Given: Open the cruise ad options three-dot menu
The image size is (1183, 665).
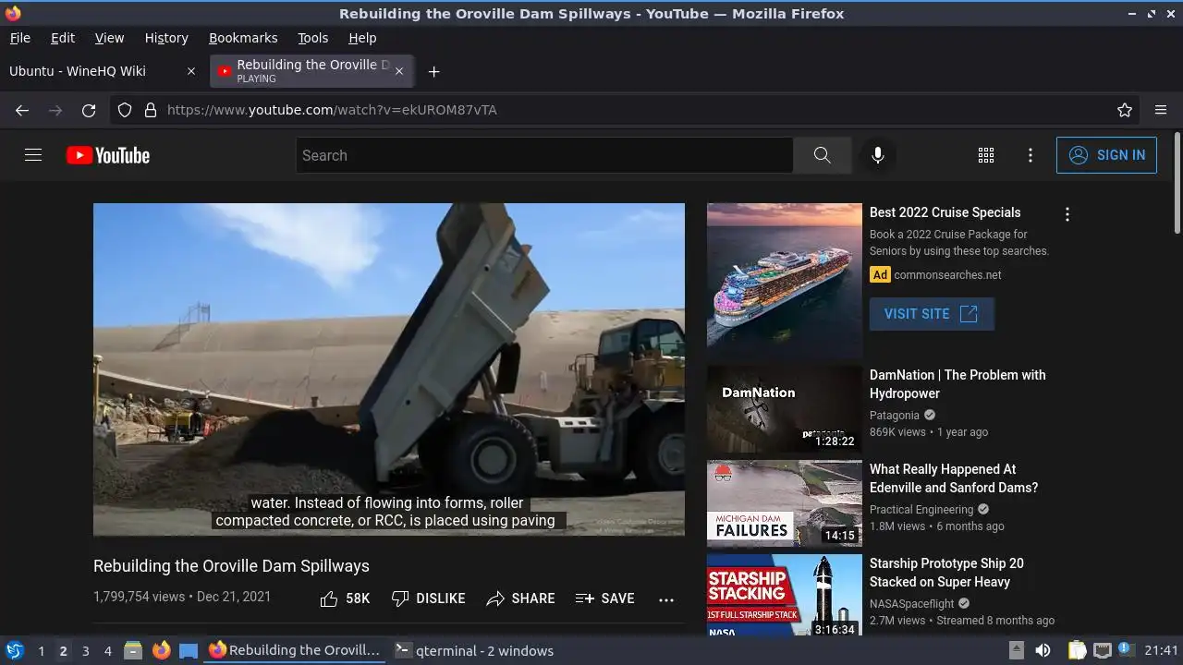Looking at the screenshot, I should (1067, 214).
